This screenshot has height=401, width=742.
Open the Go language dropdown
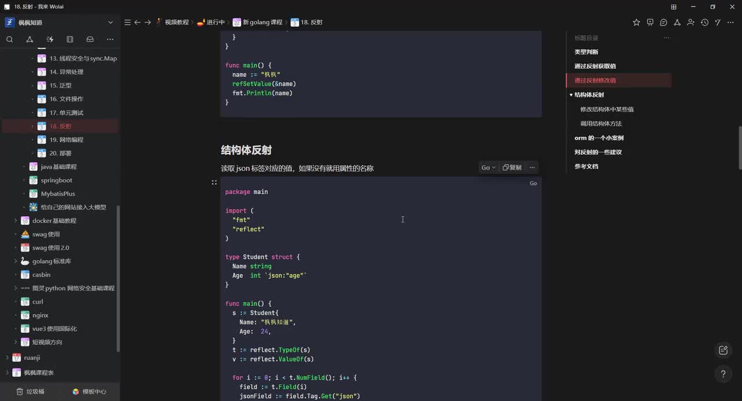[x=488, y=167]
